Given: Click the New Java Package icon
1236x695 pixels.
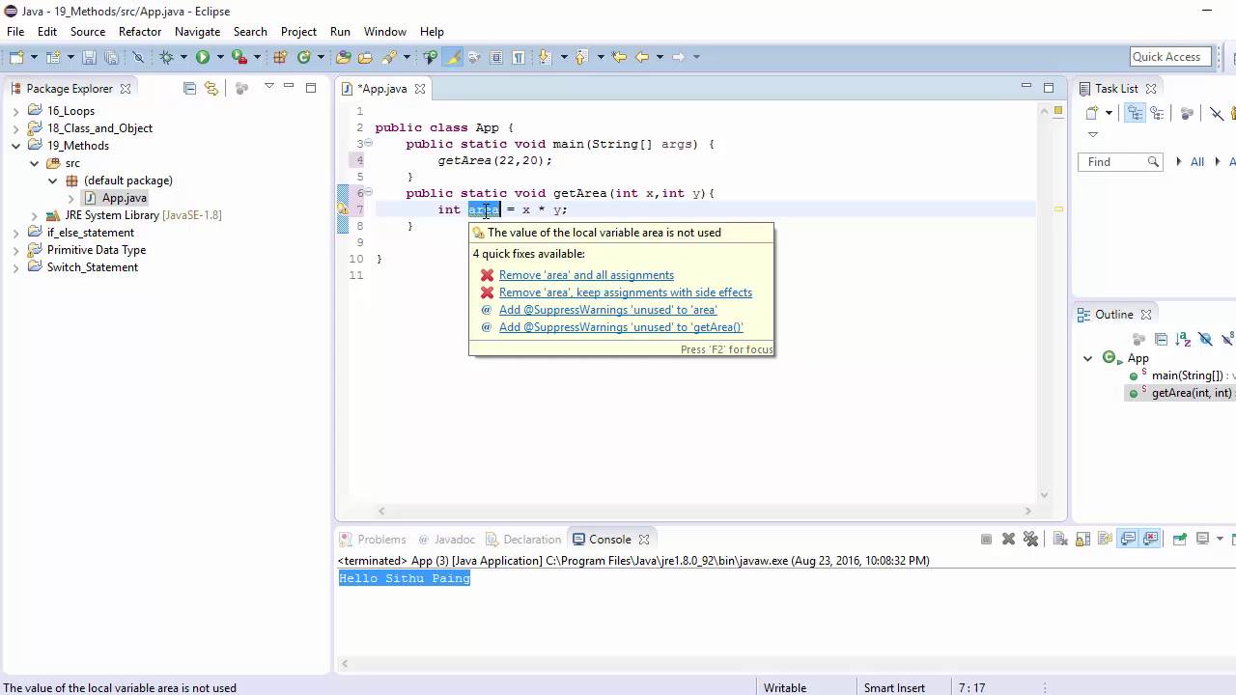Looking at the screenshot, I should pyautogui.click(x=279, y=57).
